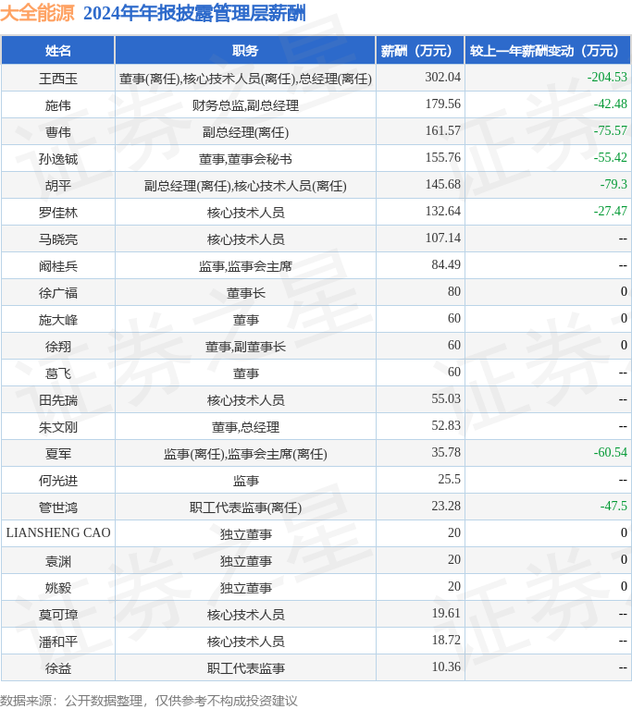Viewport: 632px width, 709px height.
Task: Click the 职务 column header
Action: click(245, 51)
